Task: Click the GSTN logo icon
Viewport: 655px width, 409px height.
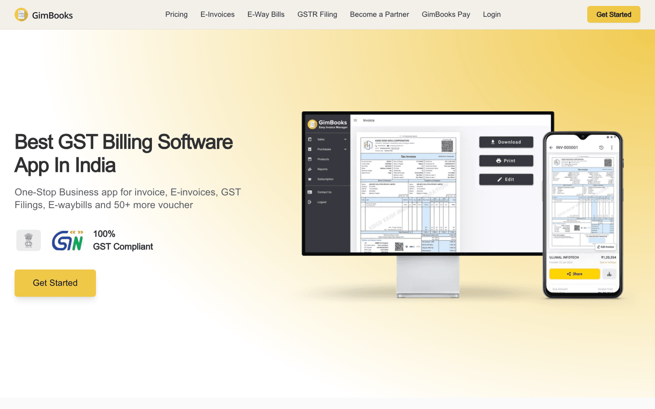Action: pyautogui.click(x=68, y=240)
